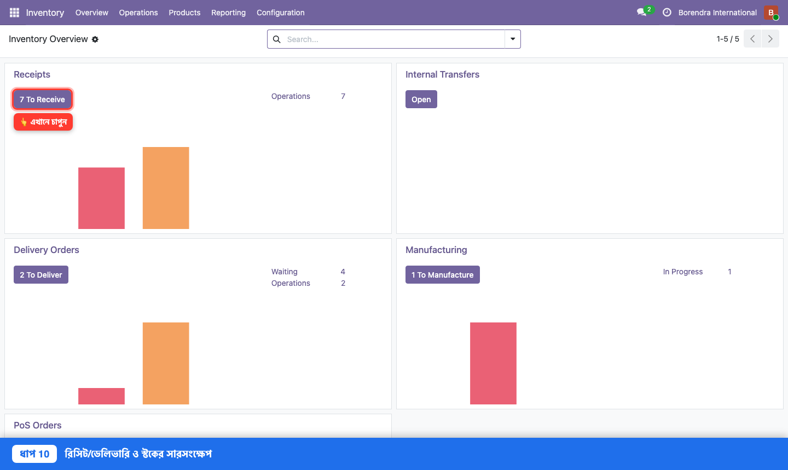Open the Delivery Orders card title
The width and height of the screenshot is (788, 470).
pyautogui.click(x=47, y=250)
